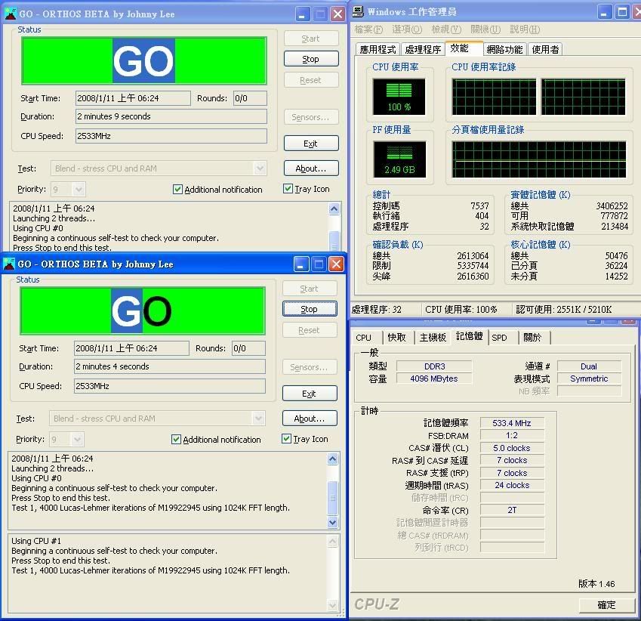Click the Symmetric mode value in CPU-Z
Image resolution: width=641 pixels, height=621 pixels.
(589, 378)
